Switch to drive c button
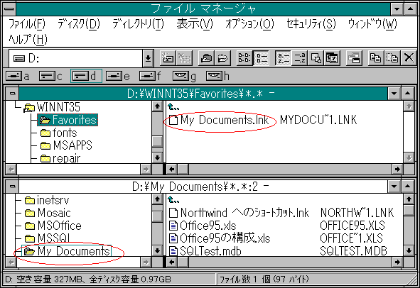The height and width of the screenshot is (288, 420). (x=50, y=76)
